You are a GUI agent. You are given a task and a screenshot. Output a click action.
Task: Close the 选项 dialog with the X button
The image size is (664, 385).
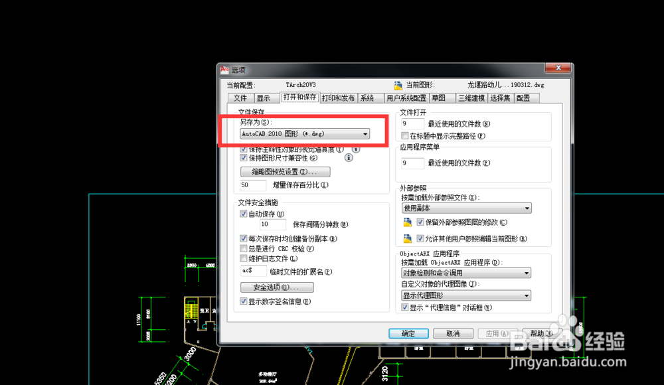tap(558, 68)
